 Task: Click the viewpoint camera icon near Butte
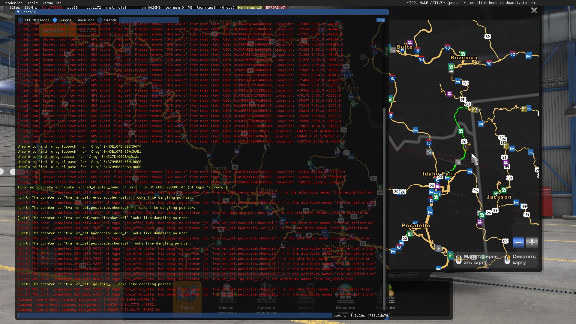409,43
